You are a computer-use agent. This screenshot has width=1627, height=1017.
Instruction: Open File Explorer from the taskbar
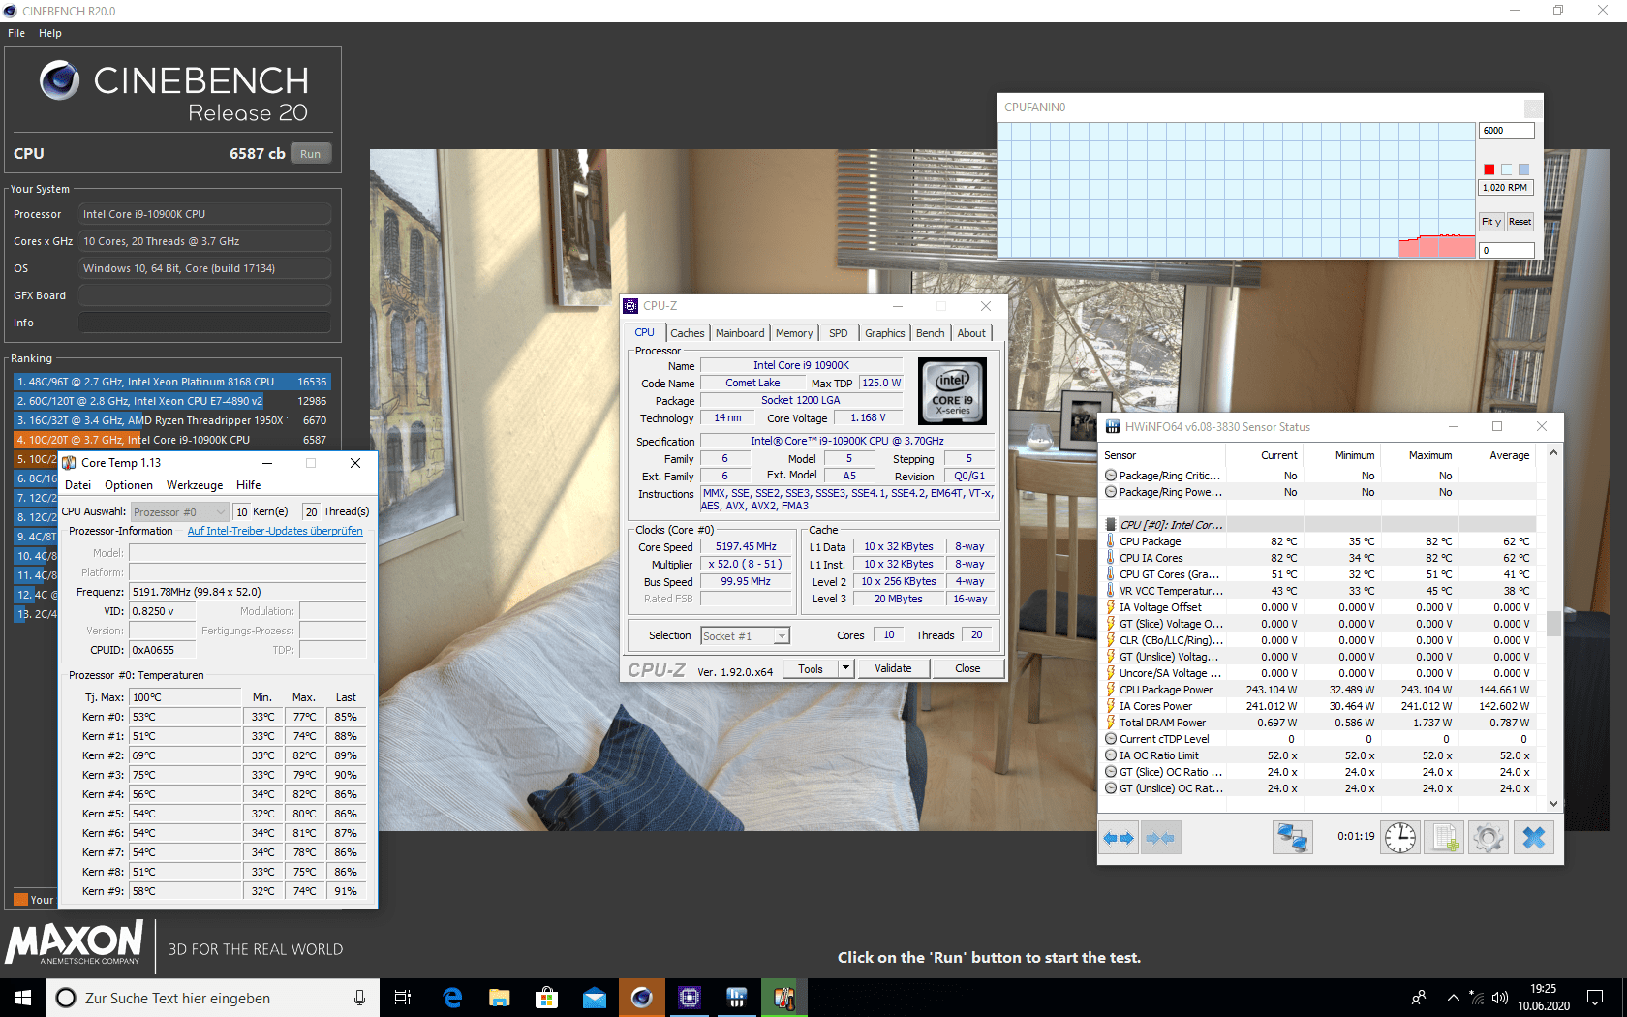[x=500, y=998]
